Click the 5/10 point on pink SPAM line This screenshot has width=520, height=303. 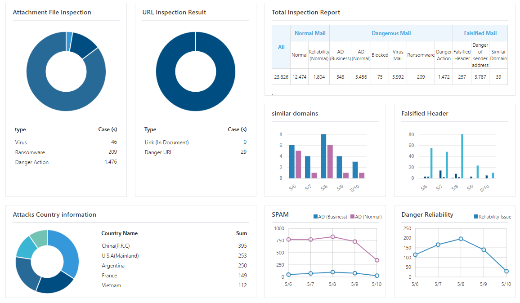pyautogui.click(x=377, y=260)
